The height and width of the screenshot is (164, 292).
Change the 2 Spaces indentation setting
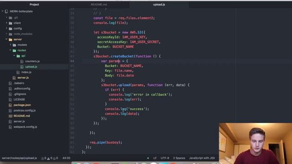coord(179,158)
